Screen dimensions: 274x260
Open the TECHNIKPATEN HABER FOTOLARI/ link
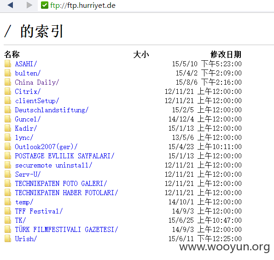pos(66,193)
